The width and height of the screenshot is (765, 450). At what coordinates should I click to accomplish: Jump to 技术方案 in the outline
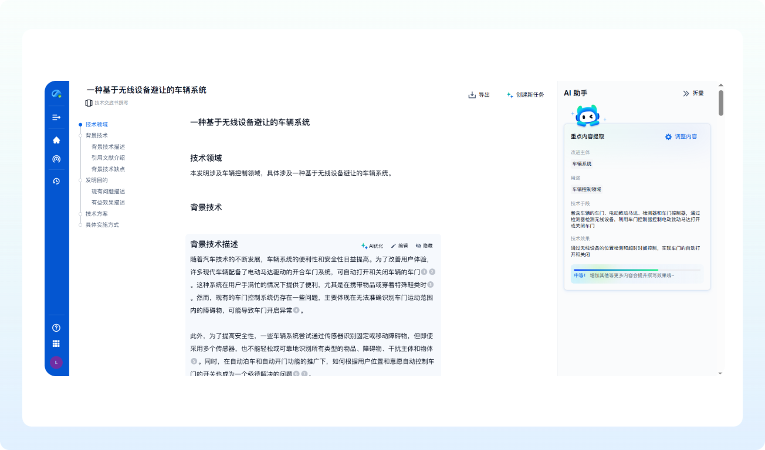pyautogui.click(x=96, y=214)
